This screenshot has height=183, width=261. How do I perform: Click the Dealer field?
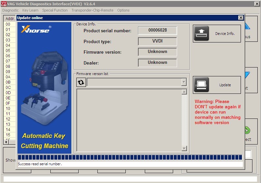click(157, 63)
